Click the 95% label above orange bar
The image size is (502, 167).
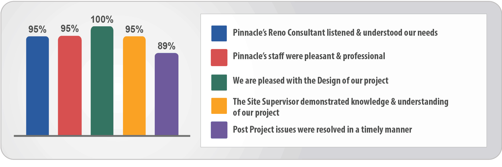click(x=134, y=29)
